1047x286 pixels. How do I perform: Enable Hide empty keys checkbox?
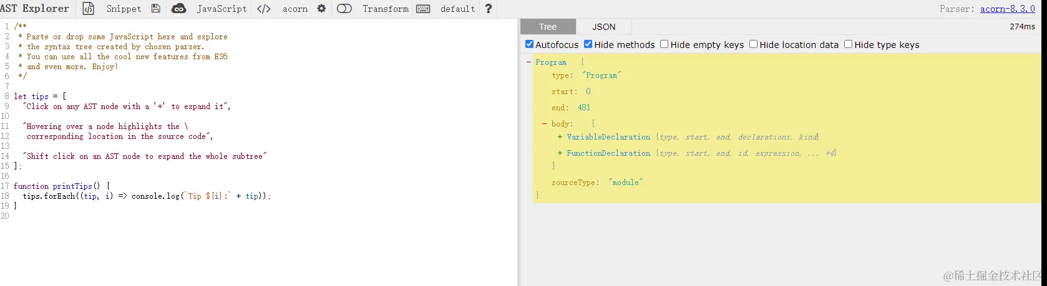[665, 44]
